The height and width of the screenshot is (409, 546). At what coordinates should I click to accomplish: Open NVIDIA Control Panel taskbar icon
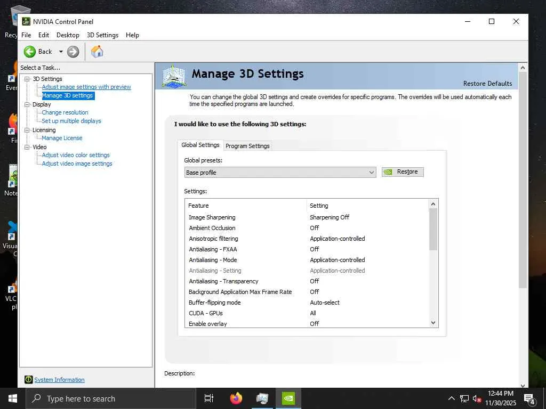pyautogui.click(x=288, y=398)
